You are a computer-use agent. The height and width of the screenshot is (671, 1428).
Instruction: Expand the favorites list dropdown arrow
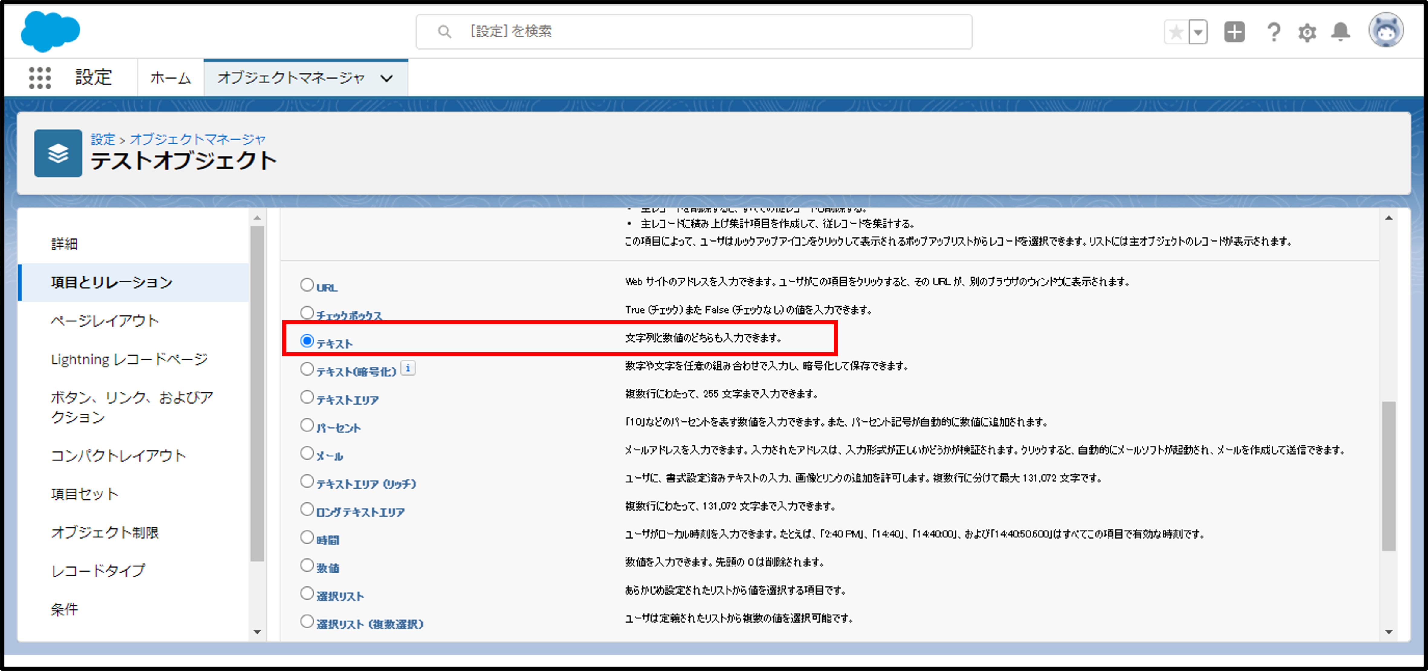point(1198,32)
